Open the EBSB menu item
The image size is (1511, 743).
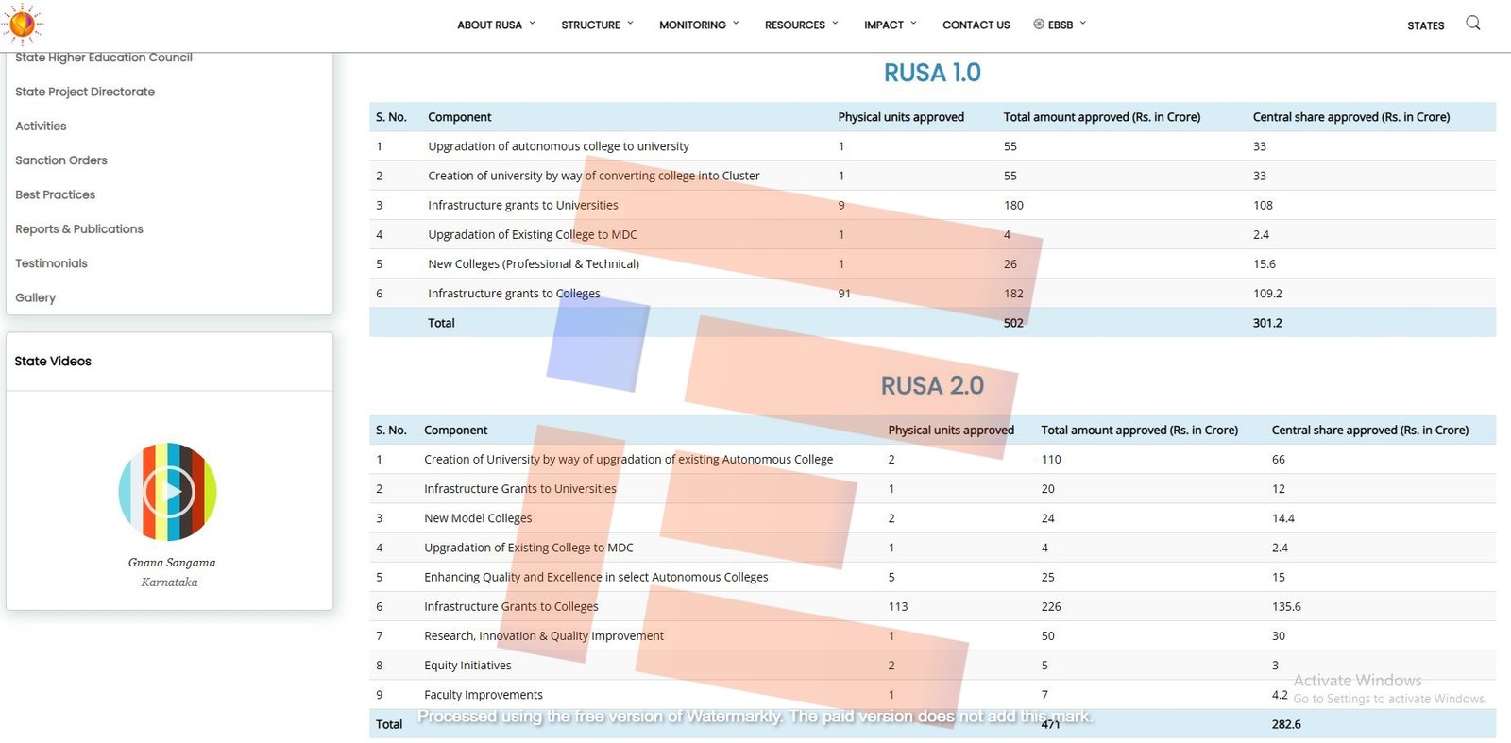point(1061,25)
